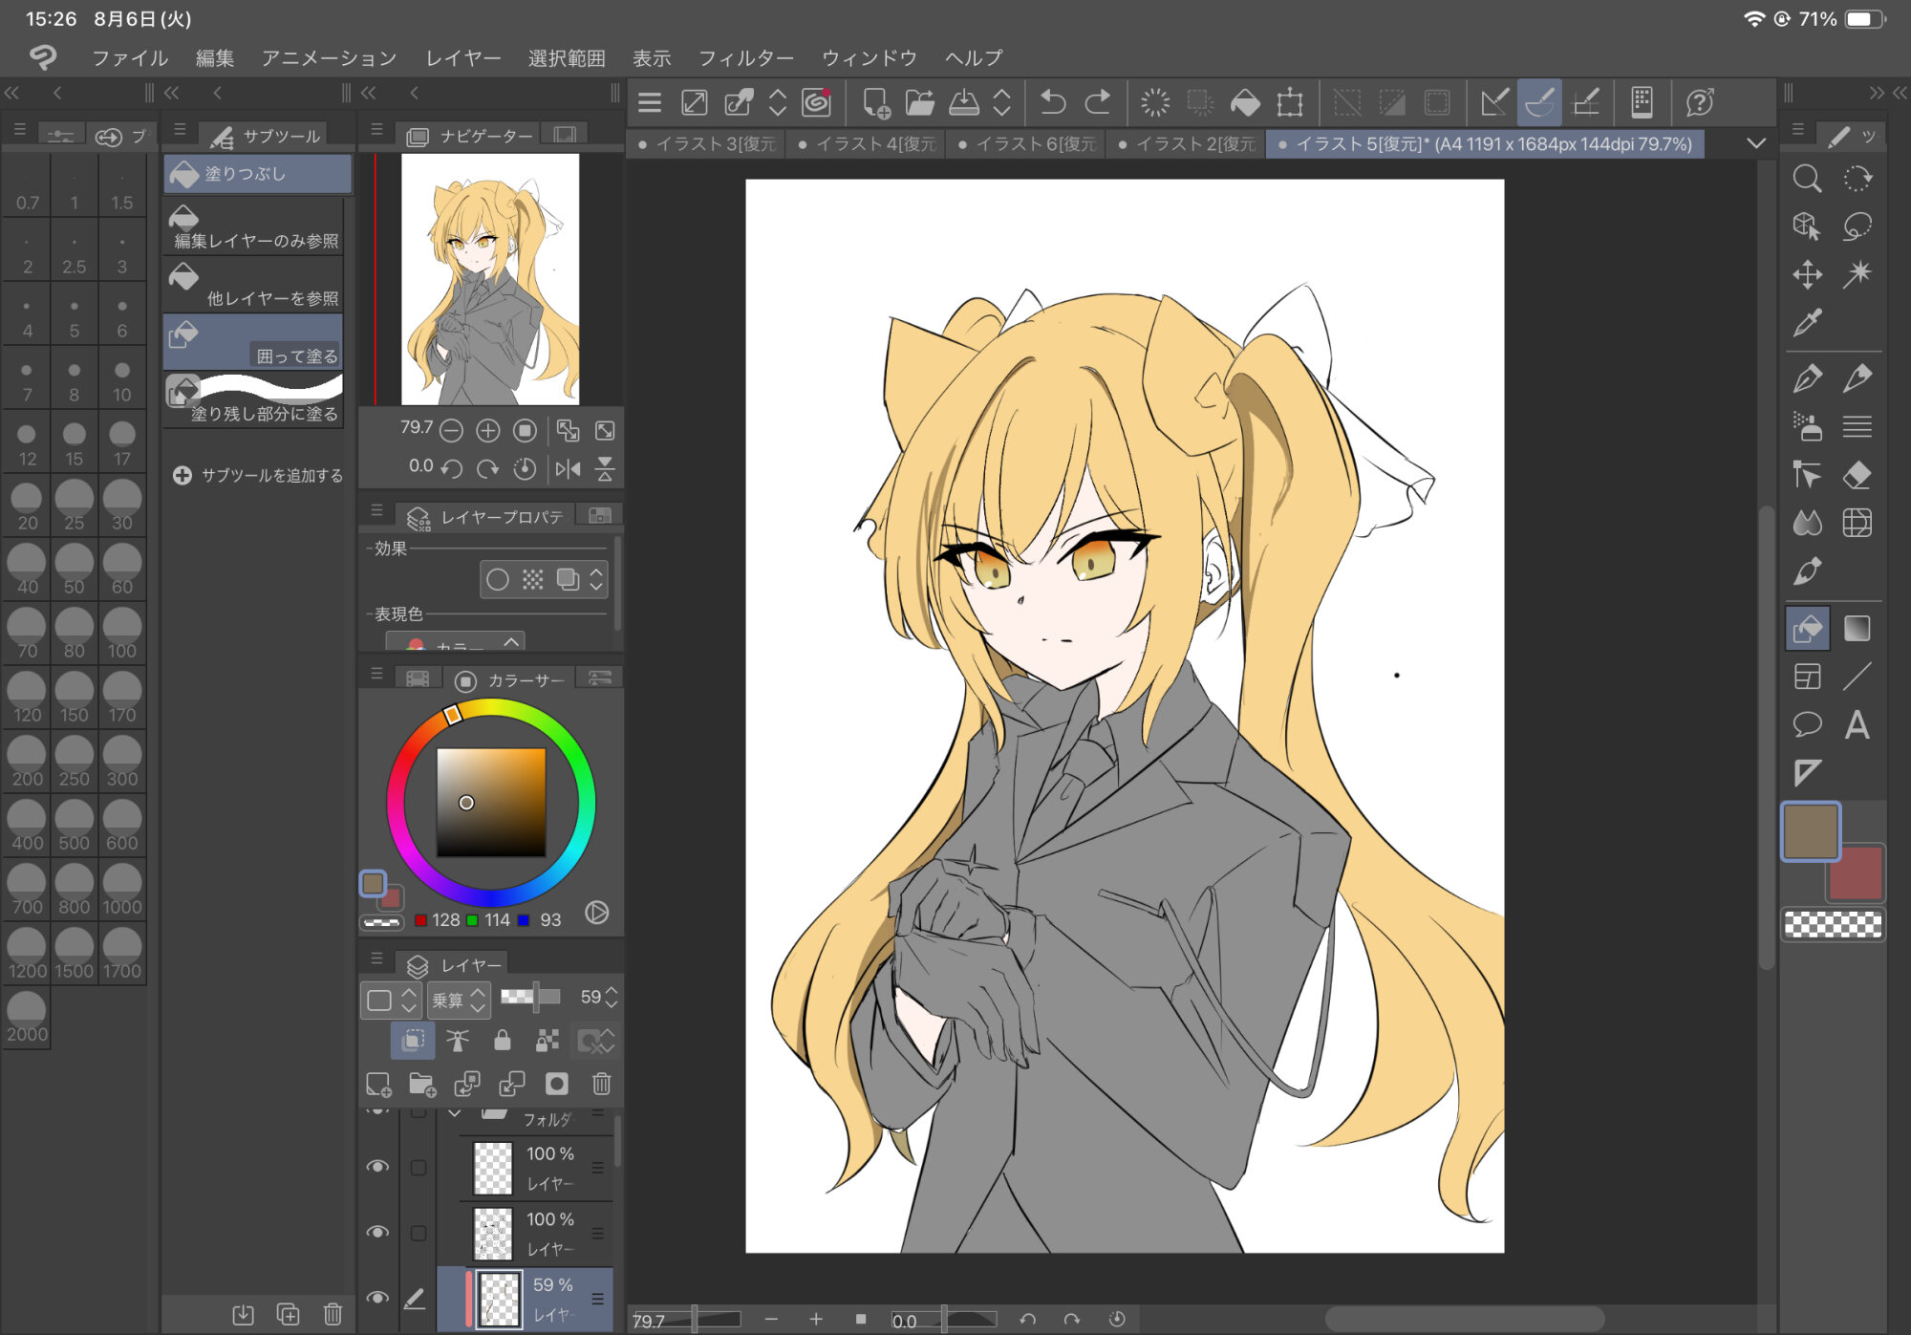Click the Undo arrow in command bar
Image resolution: width=1911 pixels, height=1335 pixels.
1052,102
